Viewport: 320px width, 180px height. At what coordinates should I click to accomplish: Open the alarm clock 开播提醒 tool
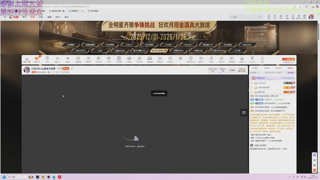[x=78, y=60]
